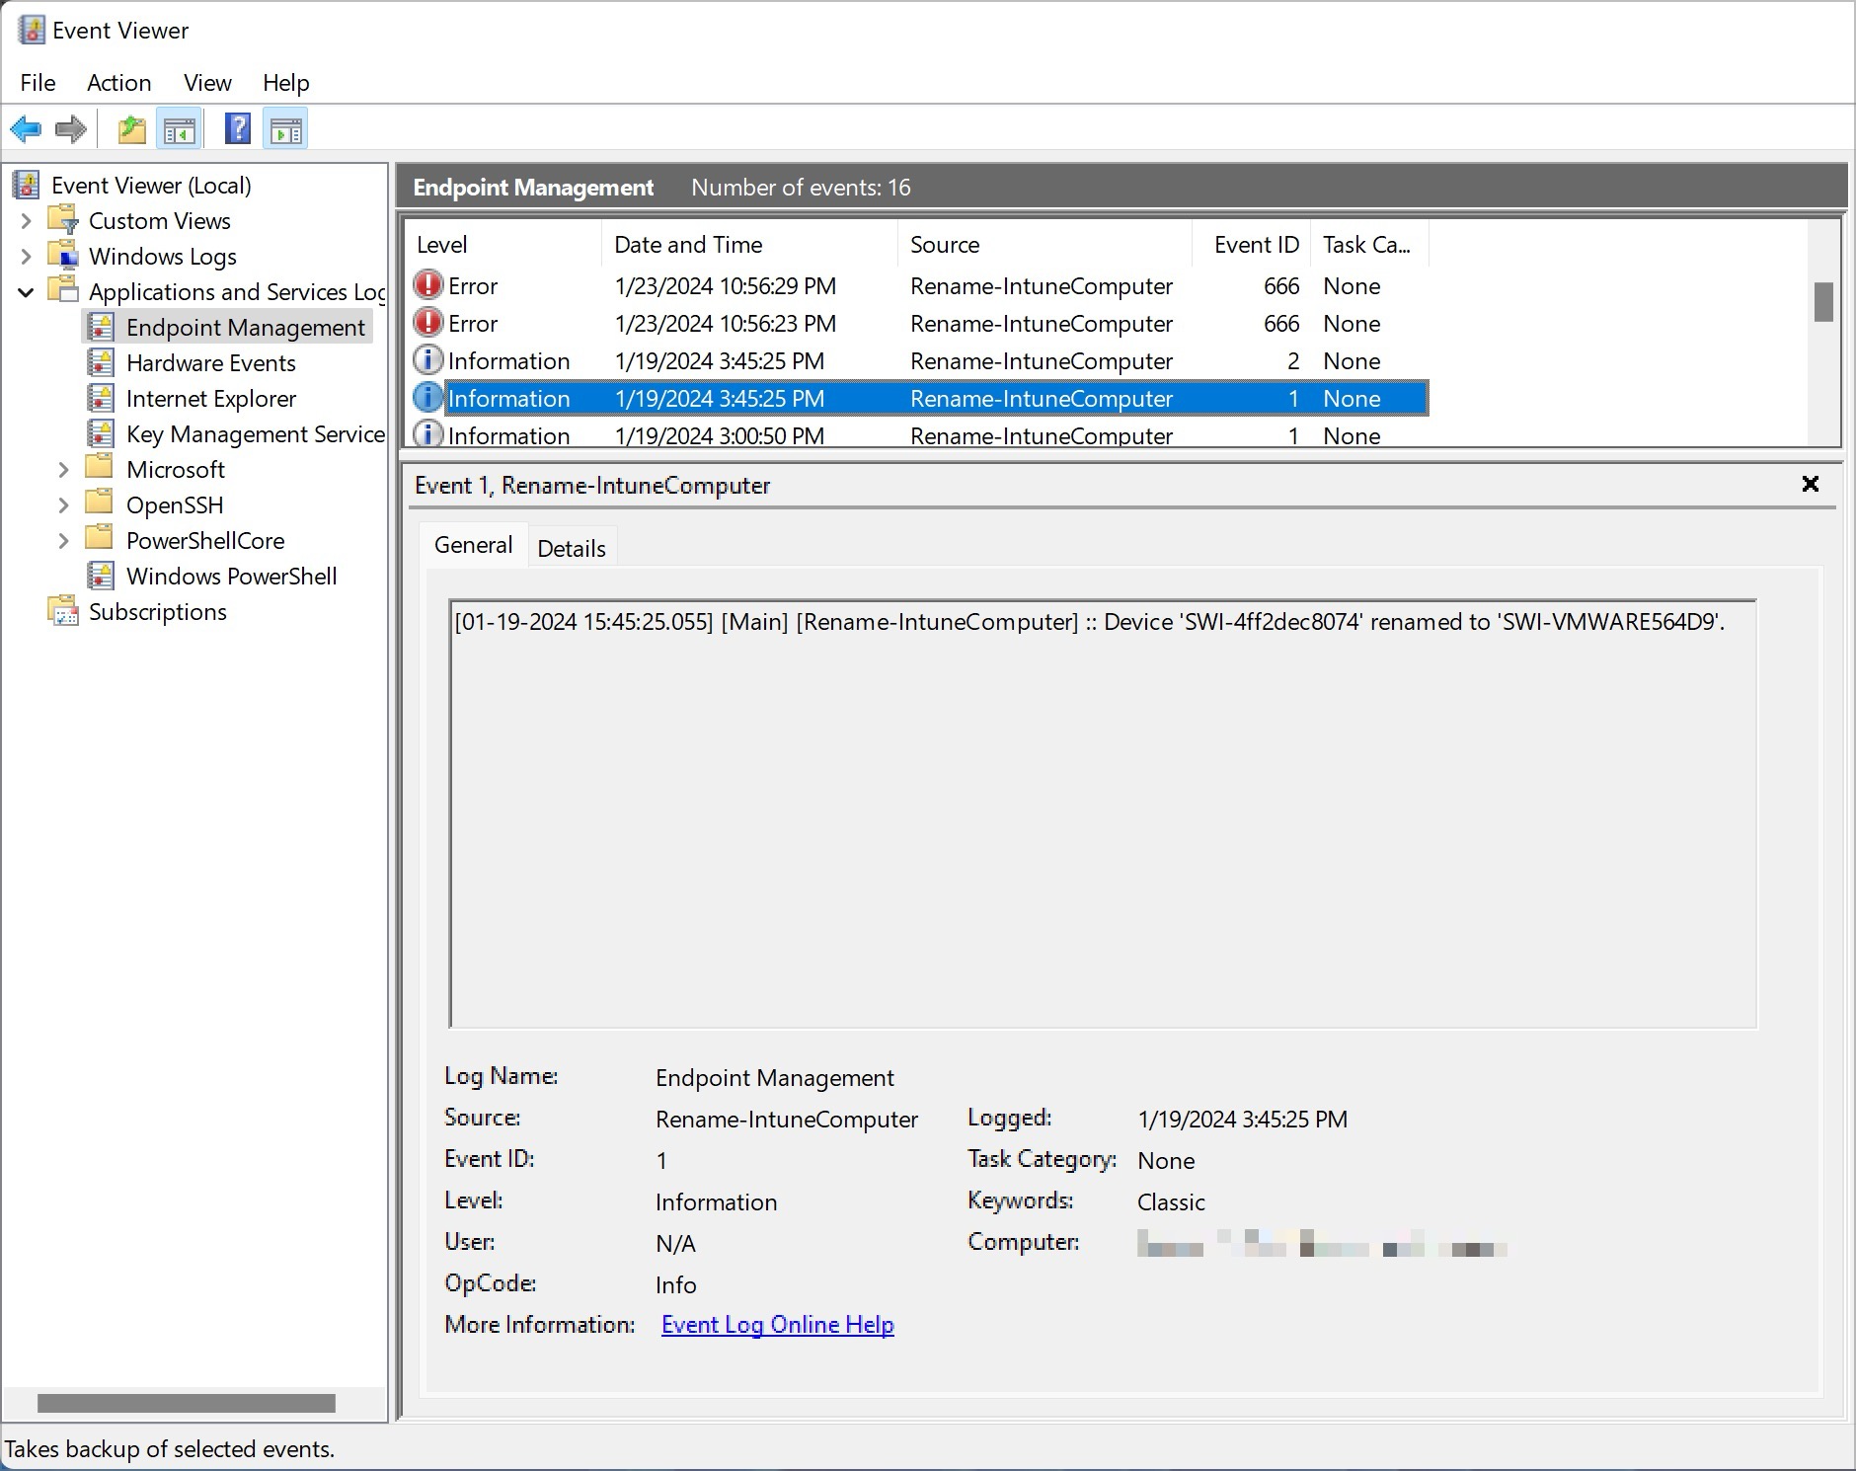Switch to the Details tab

point(571,547)
